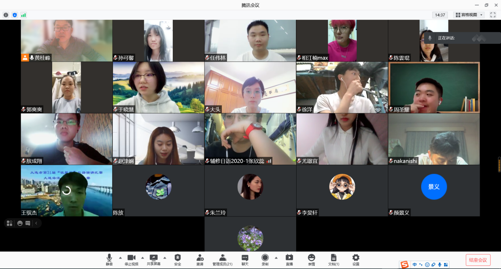Image resolution: width=501 pixels, height=269 pixels.
Task: Toggle 录制 recording
Action: (x=265, y=259)
